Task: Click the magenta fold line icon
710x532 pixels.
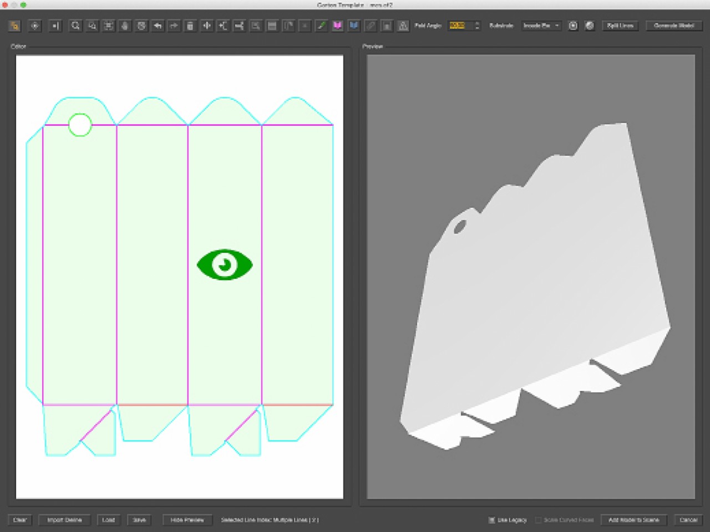Action: (337, 25)
